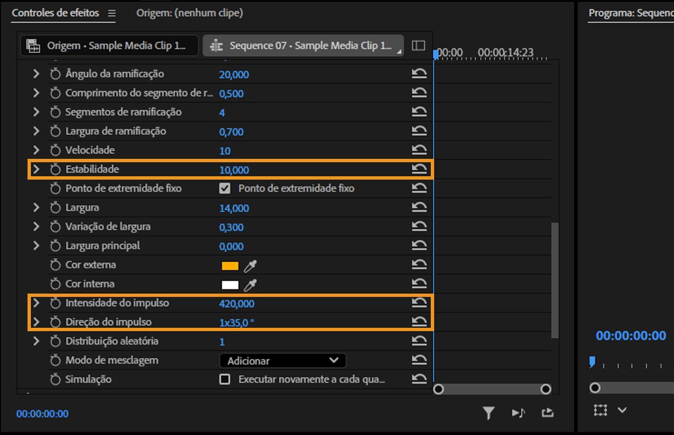The height and width of the screenshot is (435, 674).
Task: Enable Executar novamente a cada quadro
Action: pyautogui.click(x=224, y=379)
